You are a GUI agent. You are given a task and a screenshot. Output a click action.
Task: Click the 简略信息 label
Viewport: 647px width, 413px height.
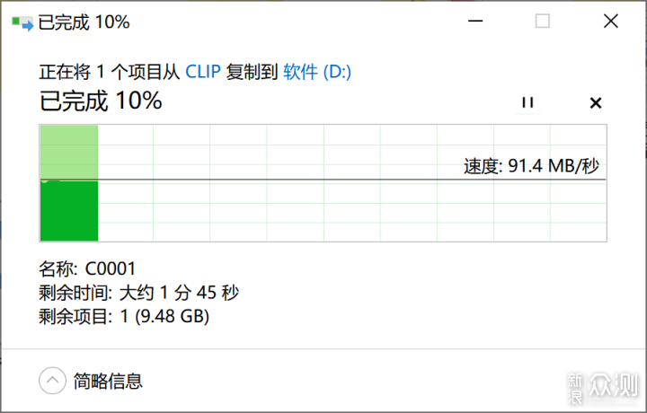click(x=108, y=381)
